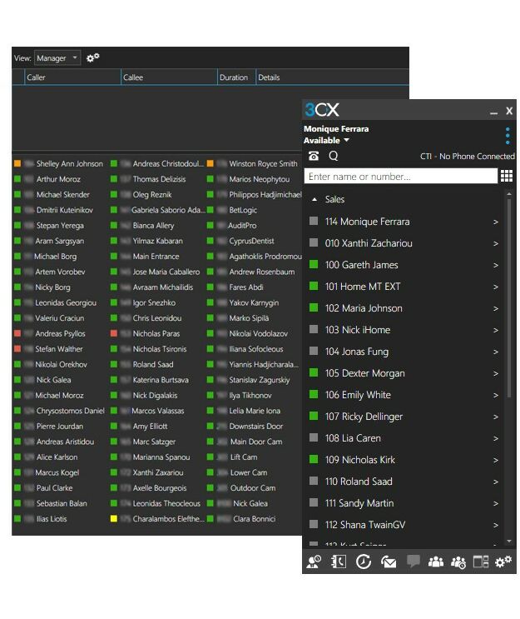Image resolution: width=520 pixels, height=619 pixels.
Task: Collapse the Sales group
Action: coord(314,200)
